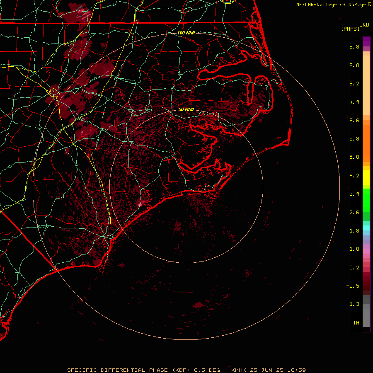Click the -1.3 legend value
This screenshot has height=373, width=373.
click(353, 304)
